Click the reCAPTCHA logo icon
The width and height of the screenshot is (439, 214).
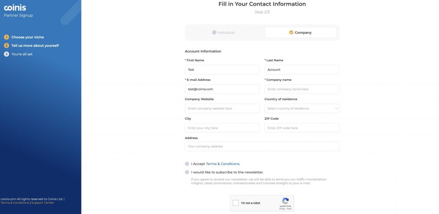[x=285, y=201]
